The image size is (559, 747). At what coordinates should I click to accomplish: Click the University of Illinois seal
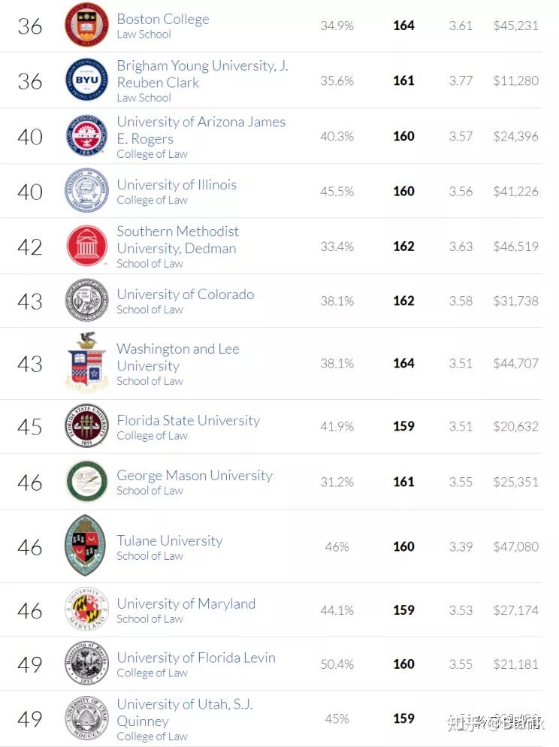pos(86,191)
